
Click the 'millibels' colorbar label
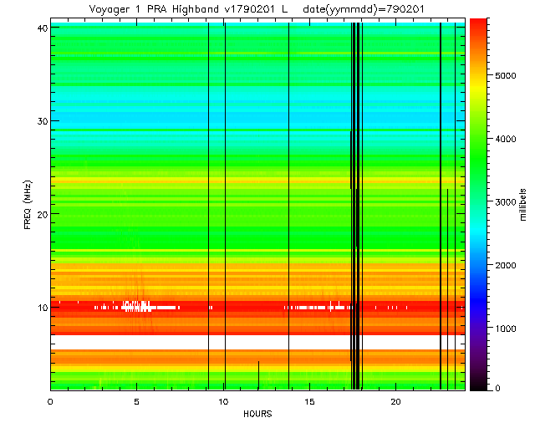(523, 205)
